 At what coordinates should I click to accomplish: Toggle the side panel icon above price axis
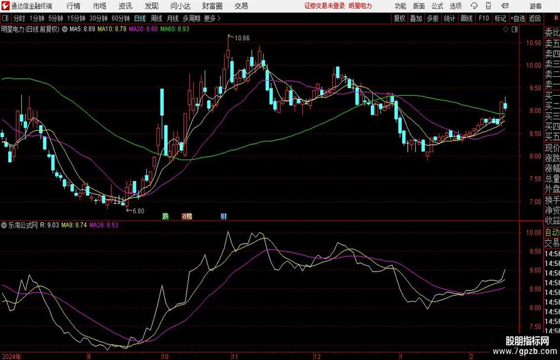[x=514, y=30]
